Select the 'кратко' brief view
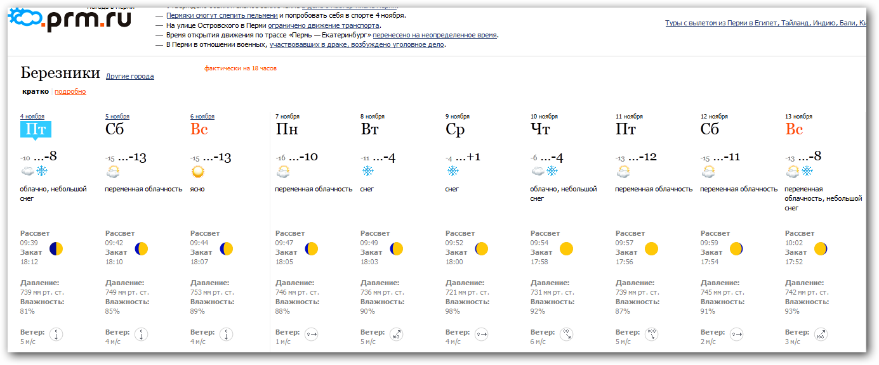 click(35, 92)
